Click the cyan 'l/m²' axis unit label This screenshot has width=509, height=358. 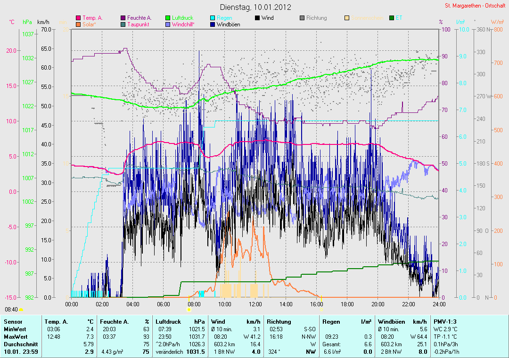coord(460,23)
